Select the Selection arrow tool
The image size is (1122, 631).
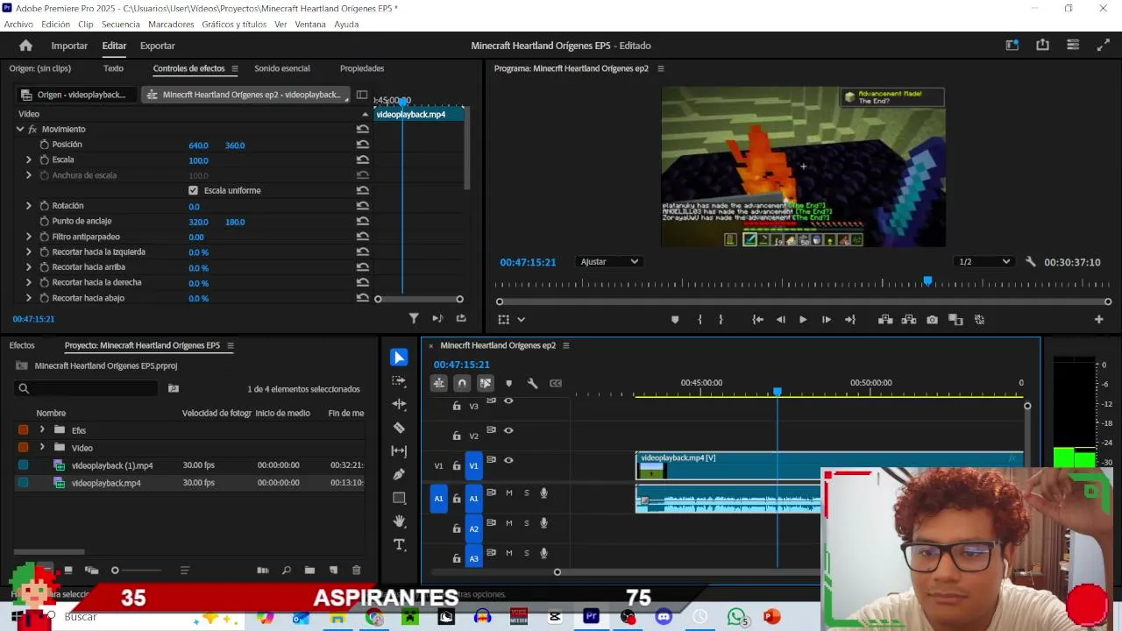[399, 358]
